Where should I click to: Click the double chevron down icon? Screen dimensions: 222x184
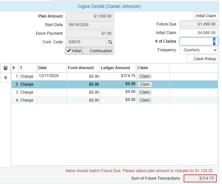pyautogui.click(x=6, y=78)
